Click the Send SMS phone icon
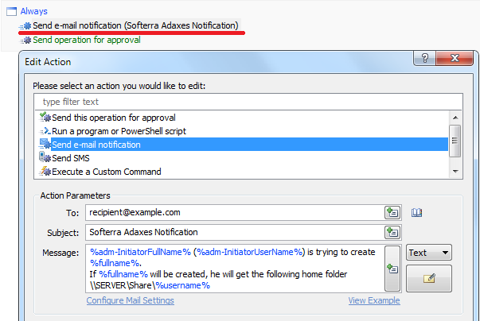 45,157
